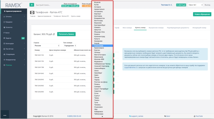
Task: Click the Новое обращение button
Action: 202,14
